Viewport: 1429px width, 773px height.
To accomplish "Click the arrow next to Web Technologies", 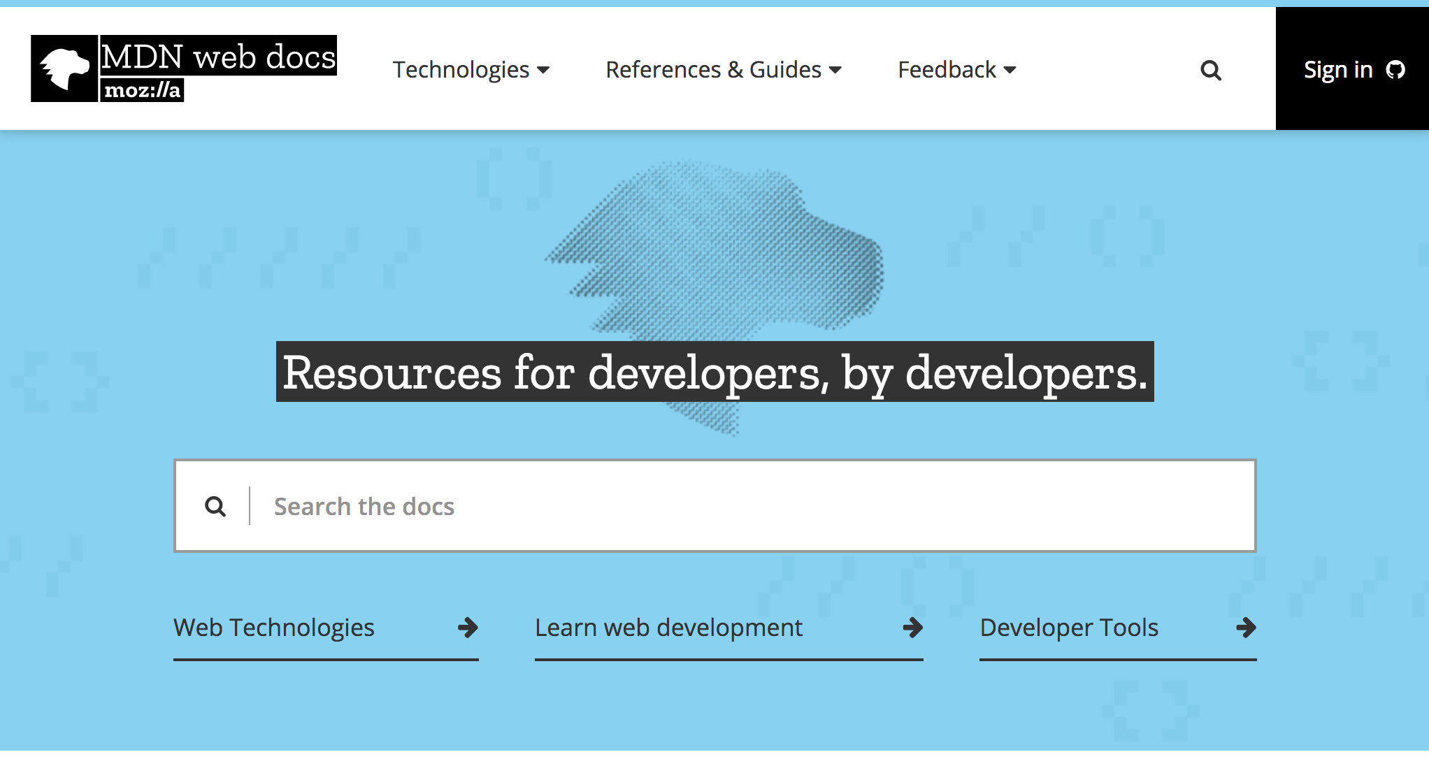I will 468,627.
